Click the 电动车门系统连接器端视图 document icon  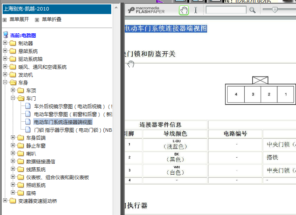click(28, 122)
